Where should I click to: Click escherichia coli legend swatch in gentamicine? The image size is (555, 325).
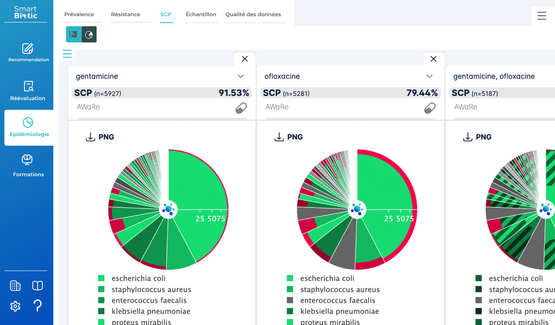101,278
